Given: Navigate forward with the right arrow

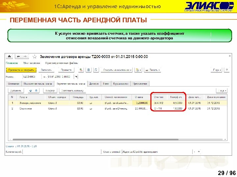Looking at the screenshot, I should [25, 56].
